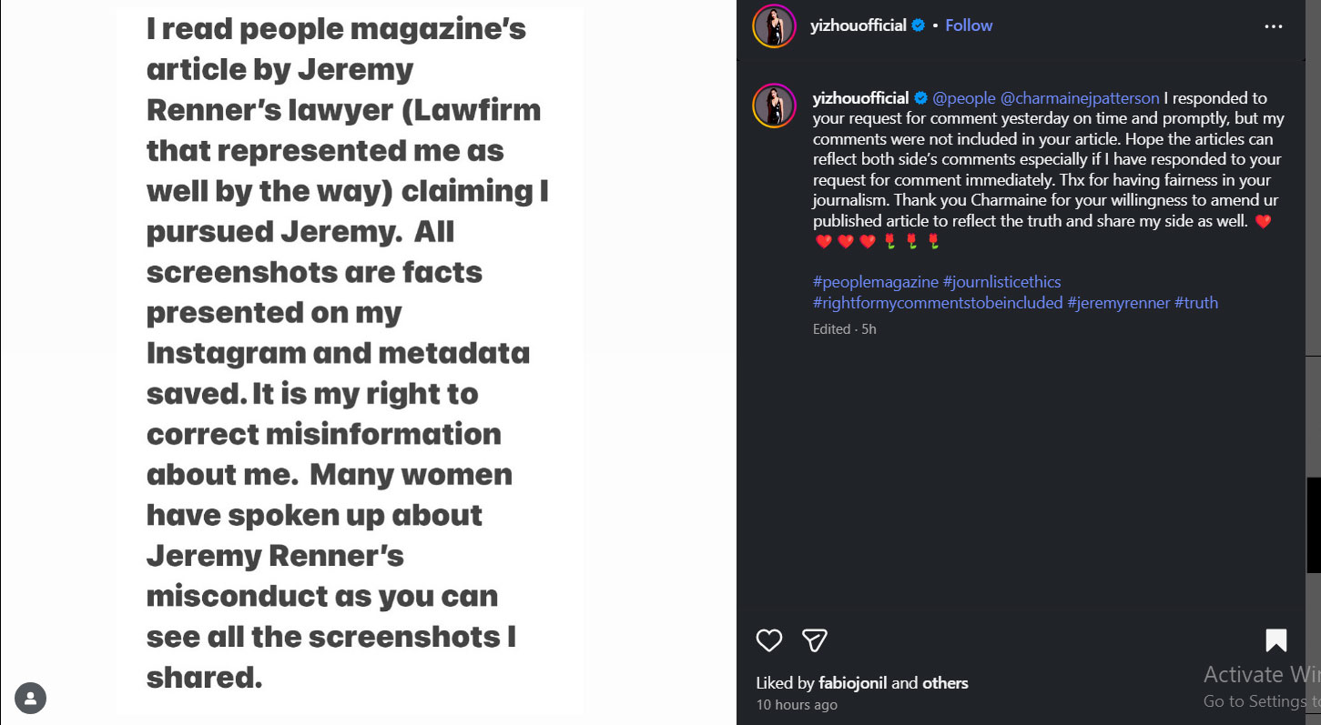The image size is (1321, 725).
Task: Open the post options three-dot menu
Action: pos(1273,25)
